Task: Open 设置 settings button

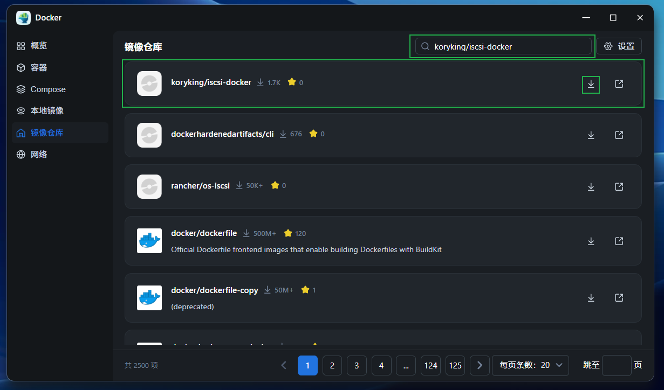Action: coord(619,46)
